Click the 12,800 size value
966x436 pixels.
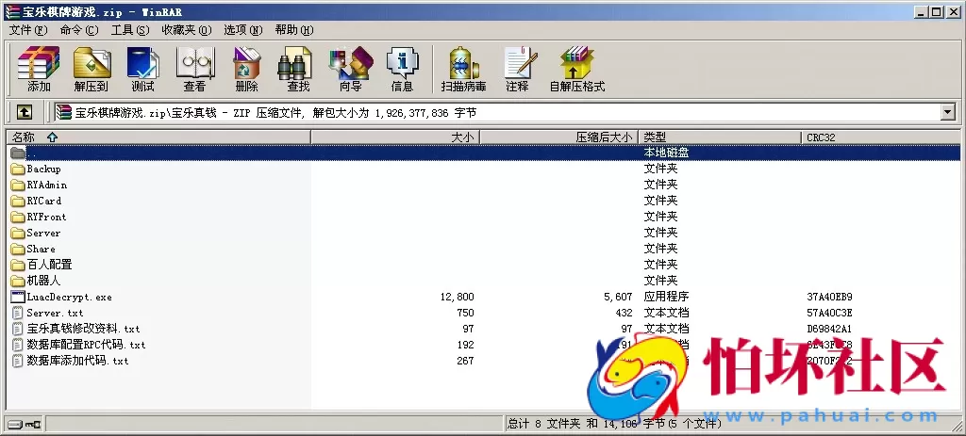click(458, 297)
